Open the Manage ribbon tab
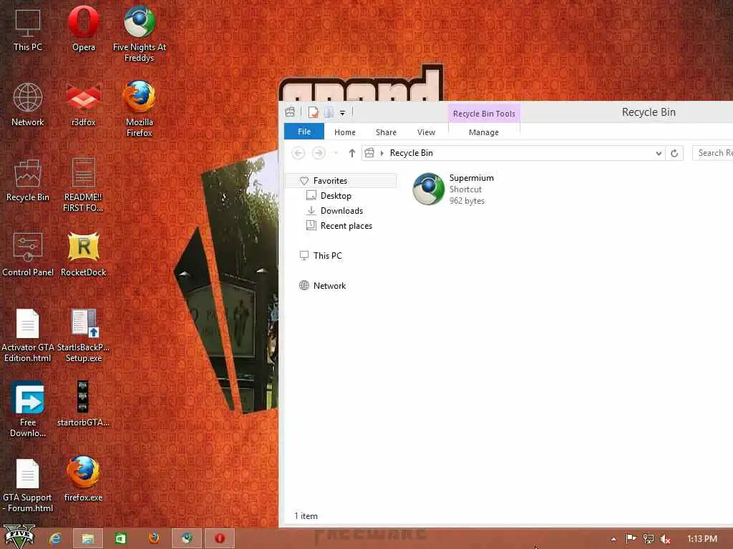 (x=484, y=132)
